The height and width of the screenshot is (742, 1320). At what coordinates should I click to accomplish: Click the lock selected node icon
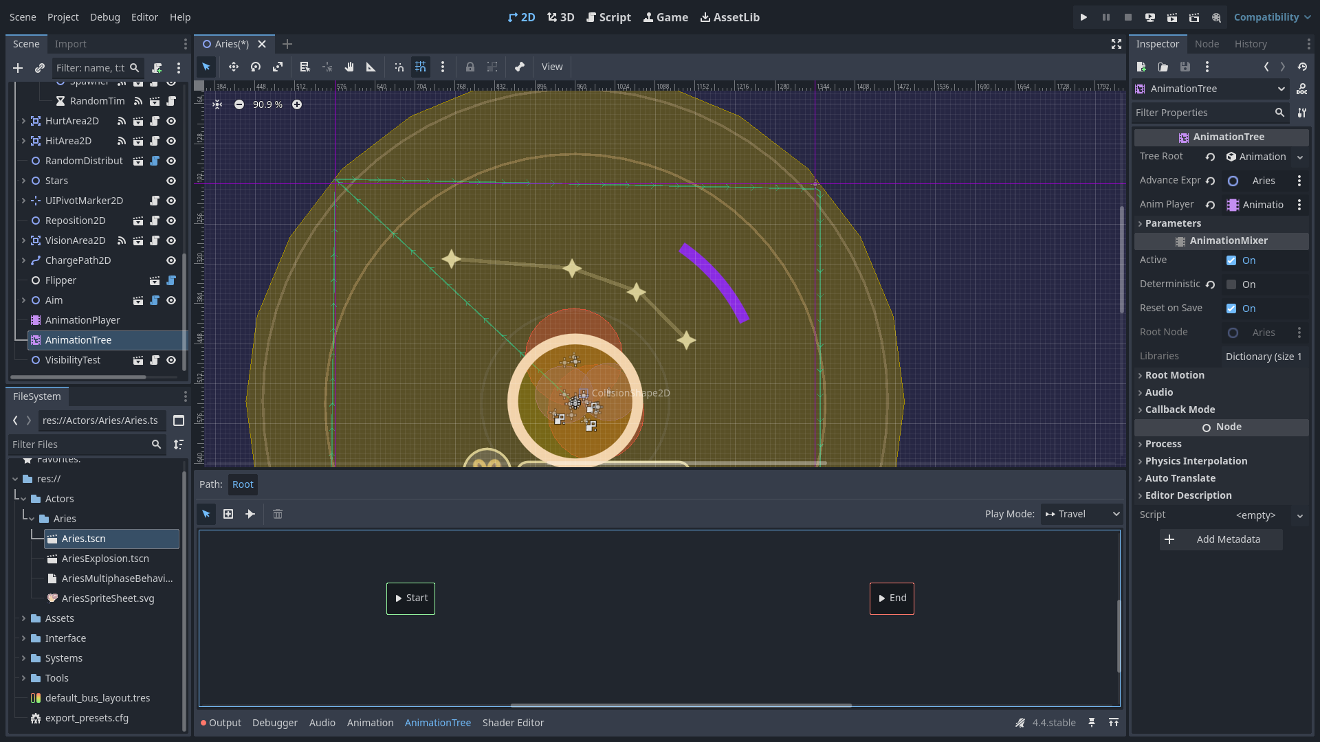(x=470, y=67)
